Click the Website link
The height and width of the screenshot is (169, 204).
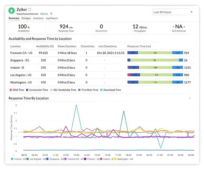pos(44,14)
